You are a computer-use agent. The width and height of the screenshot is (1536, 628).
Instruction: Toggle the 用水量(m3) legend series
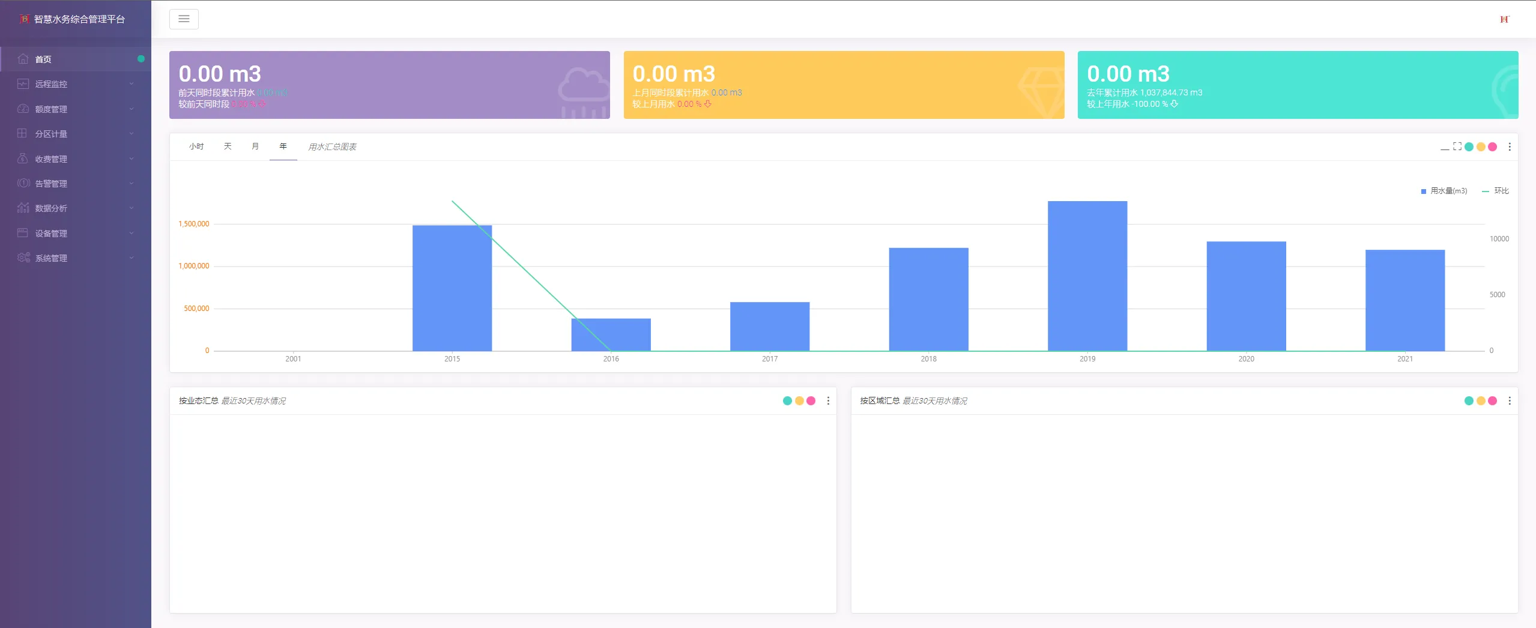pos(1444,191)
